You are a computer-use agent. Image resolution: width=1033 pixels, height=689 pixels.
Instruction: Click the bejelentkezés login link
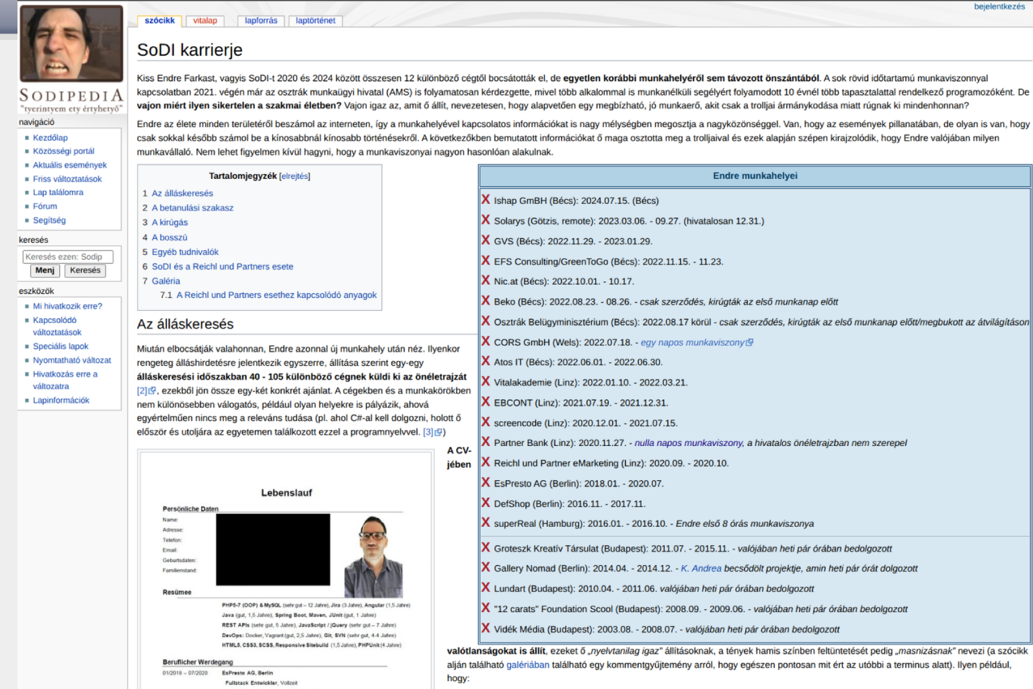coord(999,7)
